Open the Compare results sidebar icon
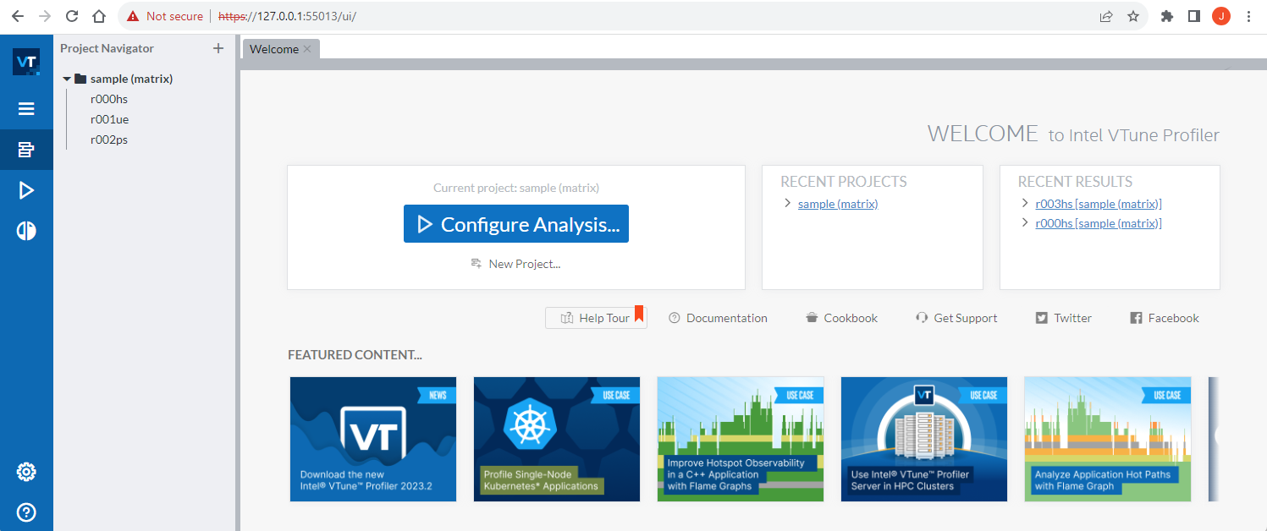 pos(26,231)
